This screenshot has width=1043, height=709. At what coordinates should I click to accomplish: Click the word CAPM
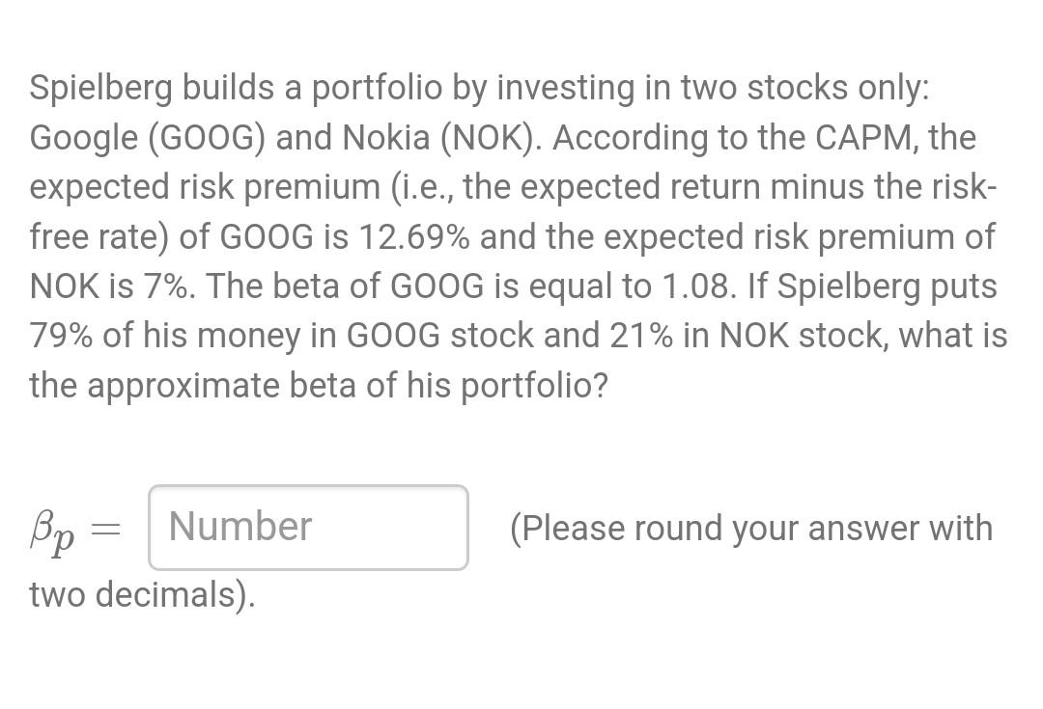[x=866, y=138]
